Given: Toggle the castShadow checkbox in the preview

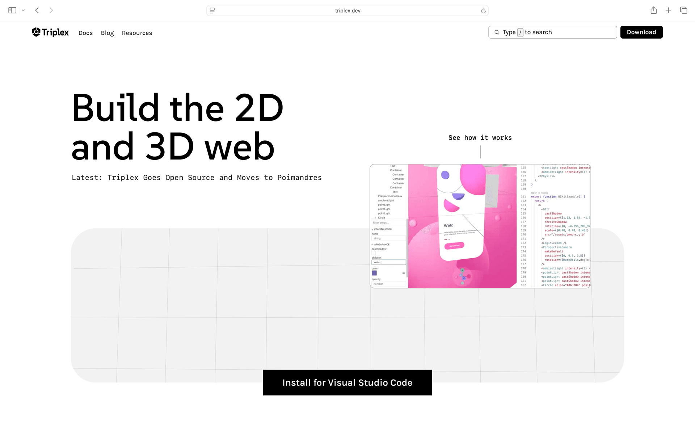Looking at the screenshot, I should click(374, 253).
